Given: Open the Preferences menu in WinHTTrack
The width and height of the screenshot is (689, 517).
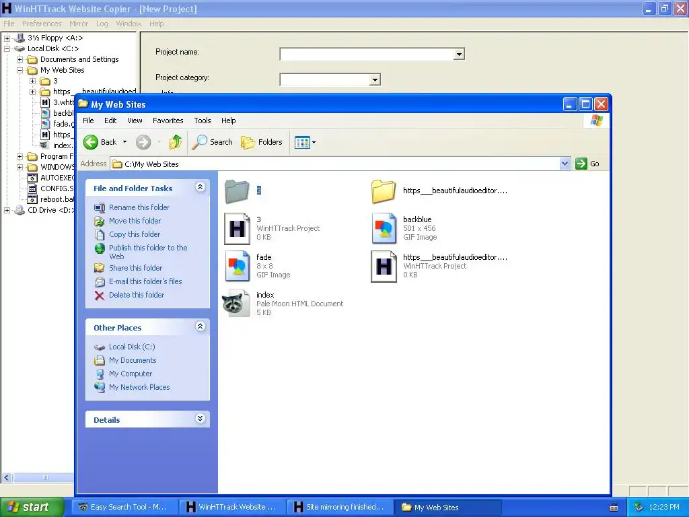Looking at the screenshot, I should [x=42, y=24].
